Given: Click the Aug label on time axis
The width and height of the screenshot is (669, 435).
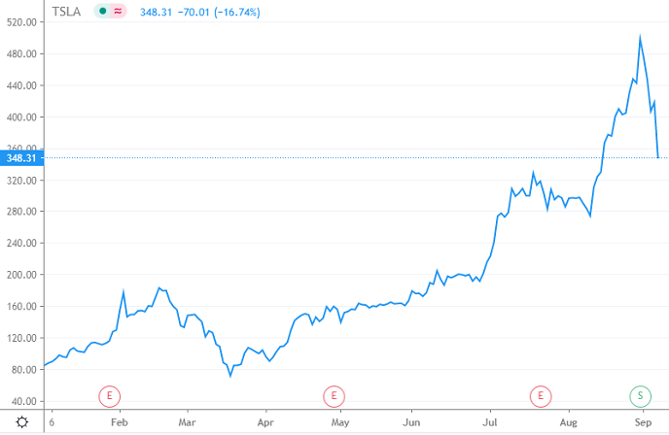Looking at the screenshot, I should pyautogui.click(x=568, y=422).
